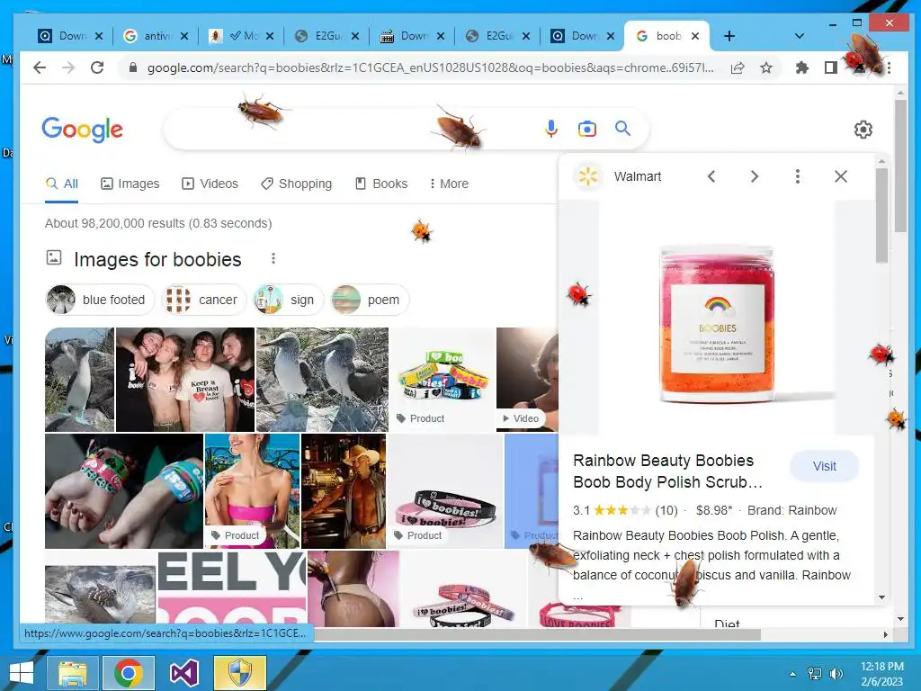The height and width of the screenshot is (691, 921).
Task: Select the sign filter chip
Action: (x=288, y=300)
